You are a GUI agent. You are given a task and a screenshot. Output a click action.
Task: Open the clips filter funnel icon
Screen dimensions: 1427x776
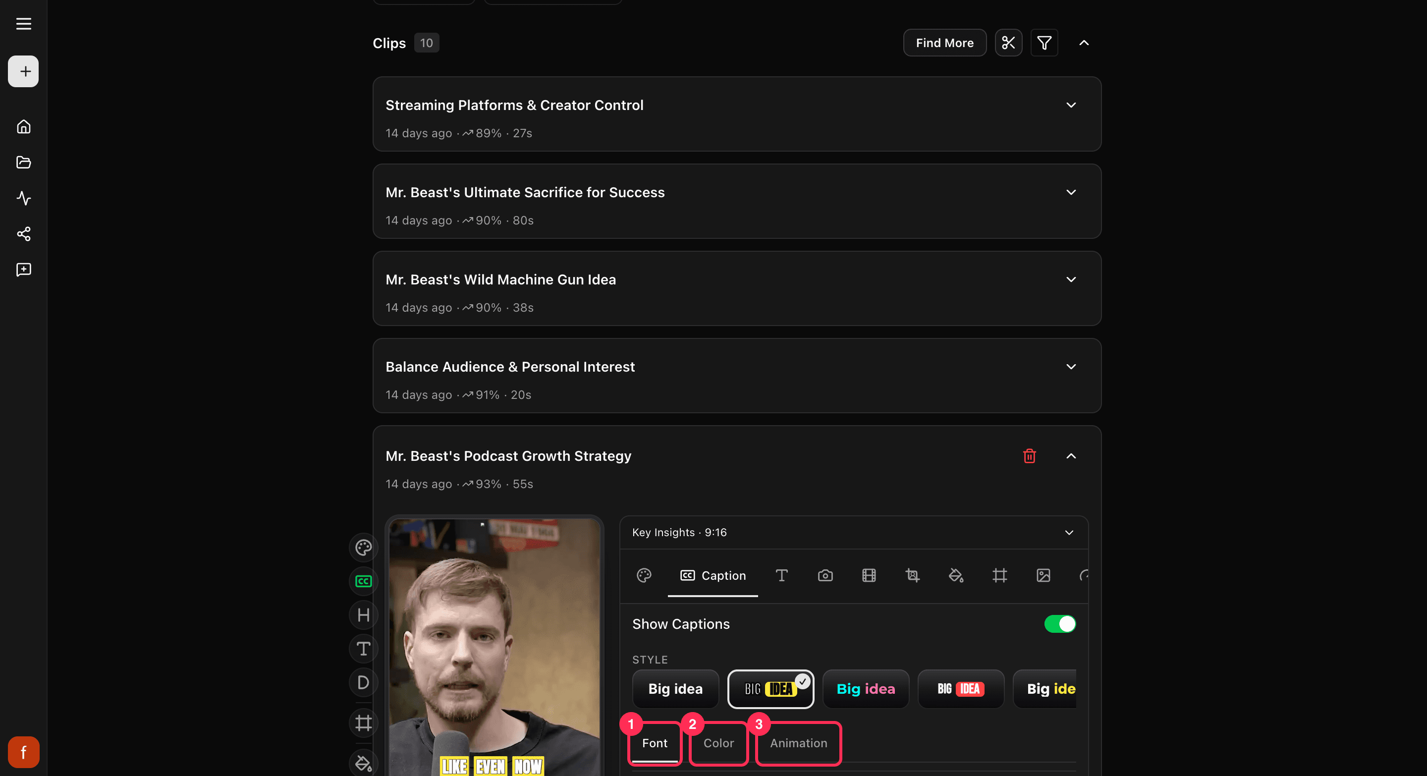tap(1044, 43)
